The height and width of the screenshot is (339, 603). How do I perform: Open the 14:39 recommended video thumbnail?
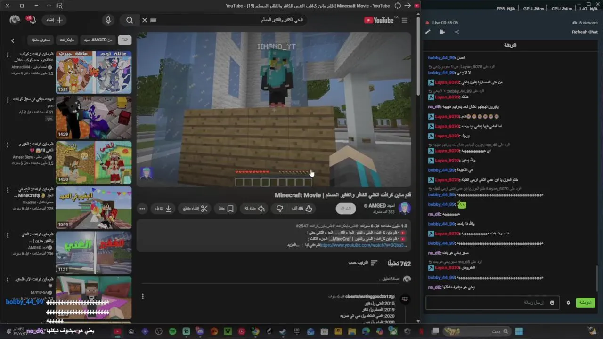click(94, 117)
